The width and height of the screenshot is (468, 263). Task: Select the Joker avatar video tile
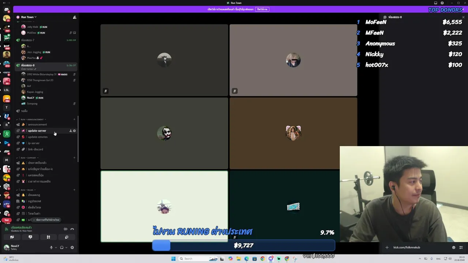pyautogui.click(x=164, y=133)
